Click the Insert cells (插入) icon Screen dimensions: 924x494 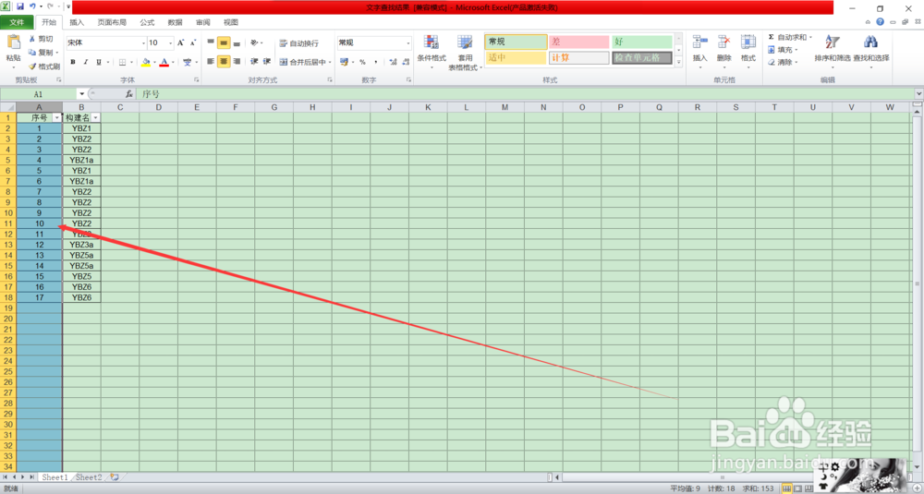point(700,43)
